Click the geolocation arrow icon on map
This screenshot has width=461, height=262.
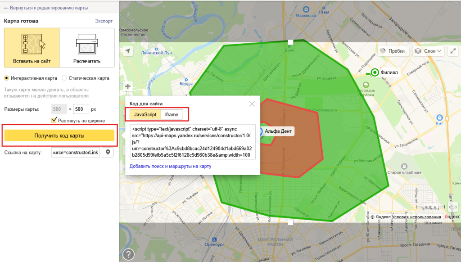[128, 51]
